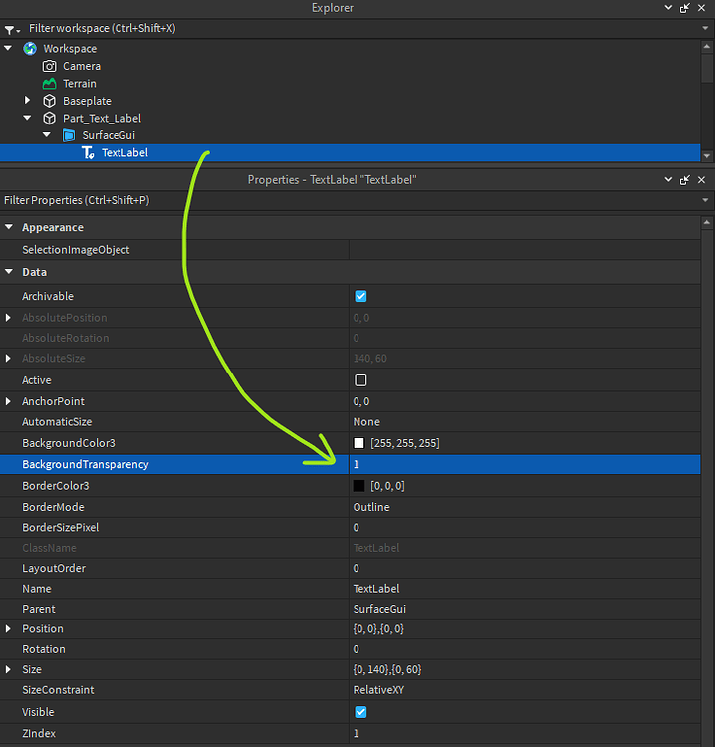The image size is (715, 747).
Task: Click the filter funnel icon in Explorer
Action: pos(10,29)
